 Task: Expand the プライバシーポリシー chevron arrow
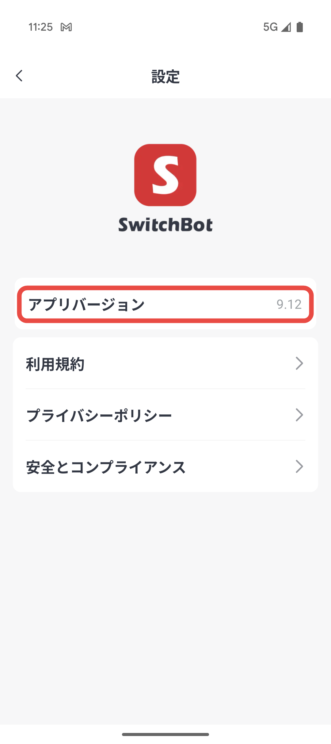[x=299, y=415]
